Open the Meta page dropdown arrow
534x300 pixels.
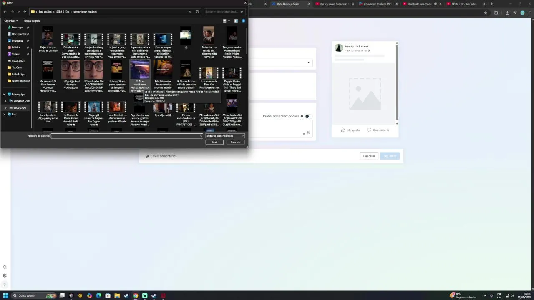[309, 63]
